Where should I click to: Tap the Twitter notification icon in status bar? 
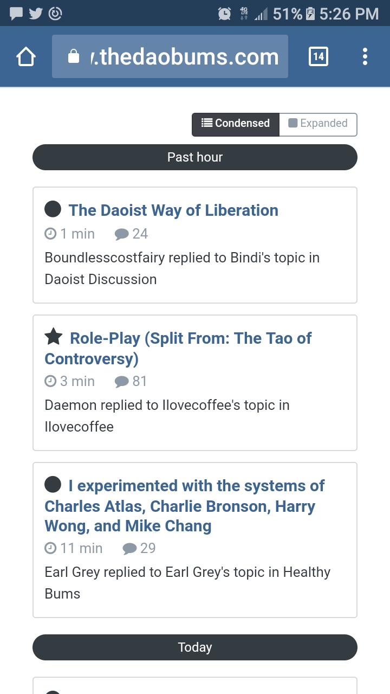tap(36, 13)
